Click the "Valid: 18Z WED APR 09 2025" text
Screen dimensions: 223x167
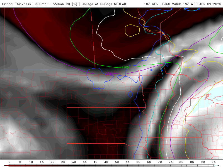(197, 4)
